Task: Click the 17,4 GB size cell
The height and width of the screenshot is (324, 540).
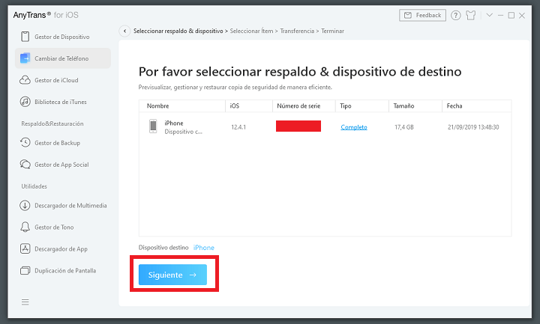Action: pyautogui.click(x=404, y=127)
